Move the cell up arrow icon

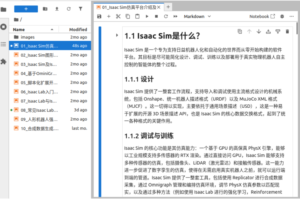click(249, 32)
